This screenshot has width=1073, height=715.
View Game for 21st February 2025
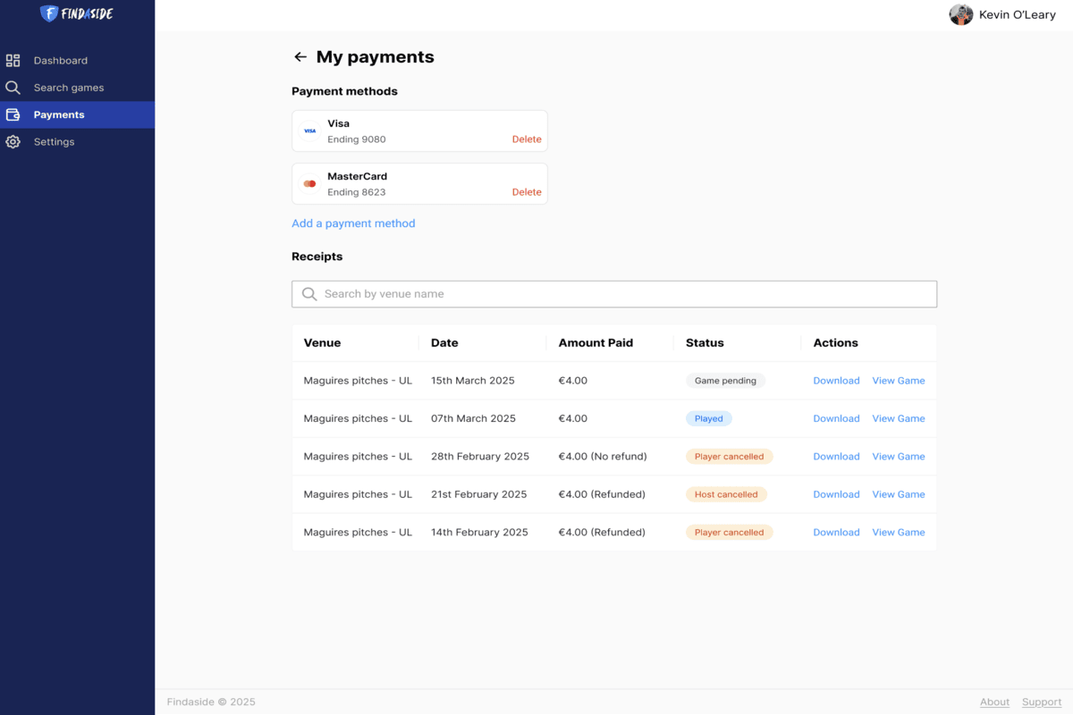point(899,494)
